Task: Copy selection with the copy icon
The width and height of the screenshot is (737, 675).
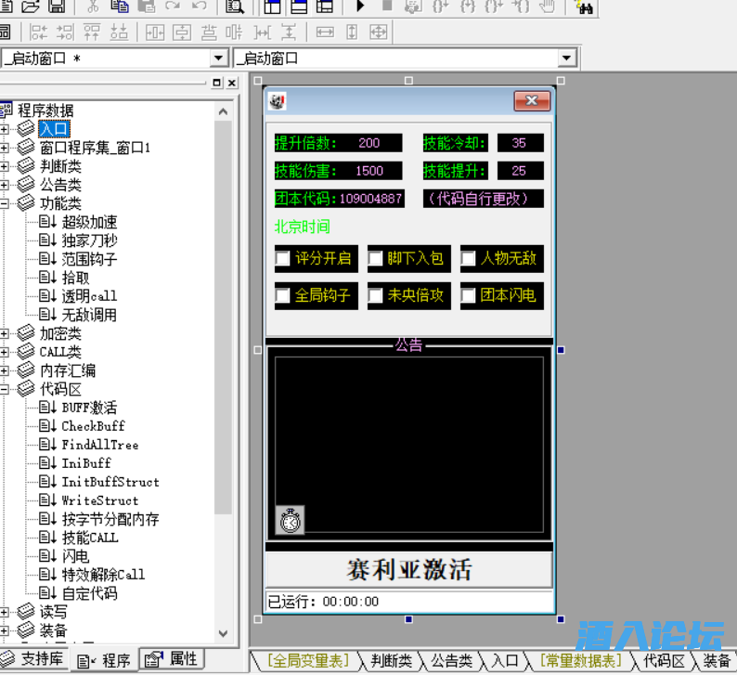Action: coord(120,6)
